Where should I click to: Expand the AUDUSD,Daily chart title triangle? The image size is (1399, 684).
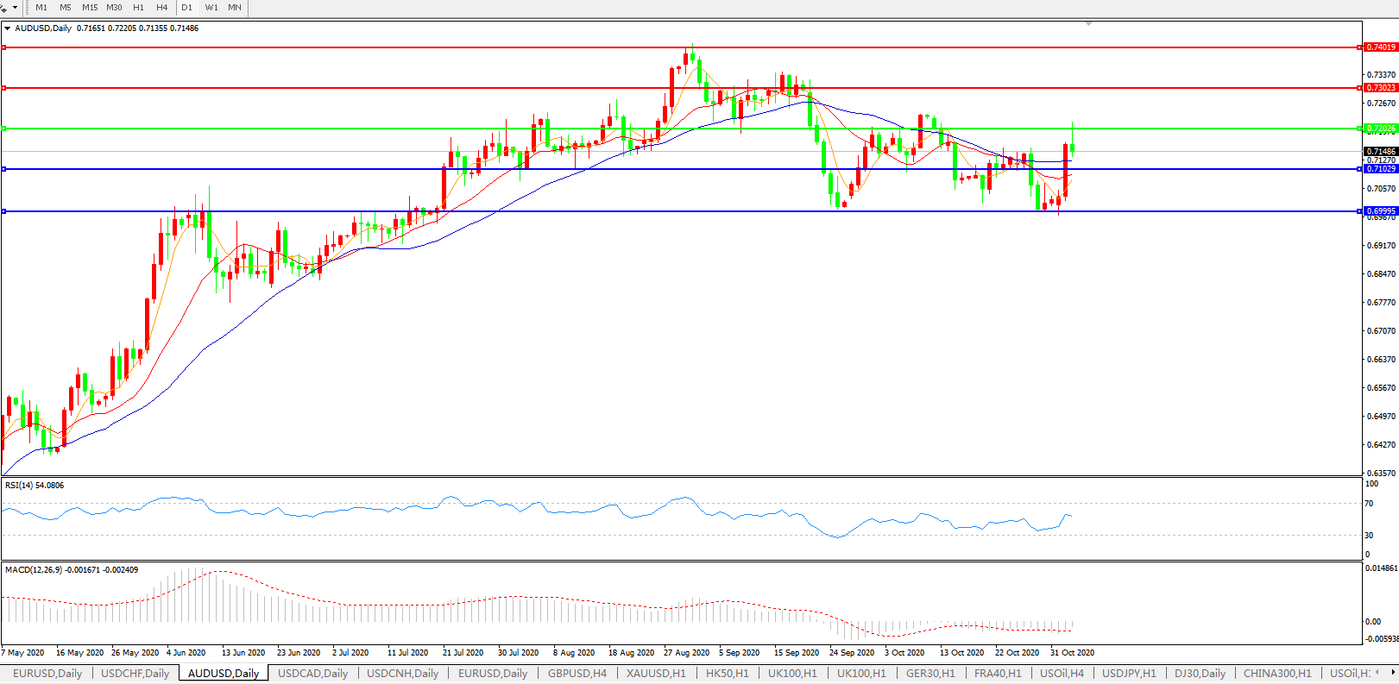(8, 28)
